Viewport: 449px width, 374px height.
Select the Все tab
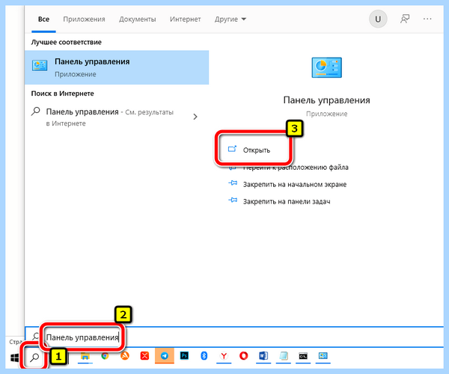[43, 19]
